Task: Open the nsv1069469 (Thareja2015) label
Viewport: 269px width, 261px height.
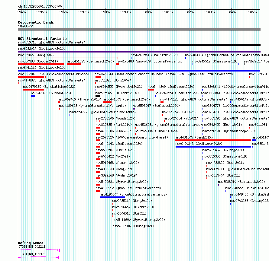Action: pos(79,99)
